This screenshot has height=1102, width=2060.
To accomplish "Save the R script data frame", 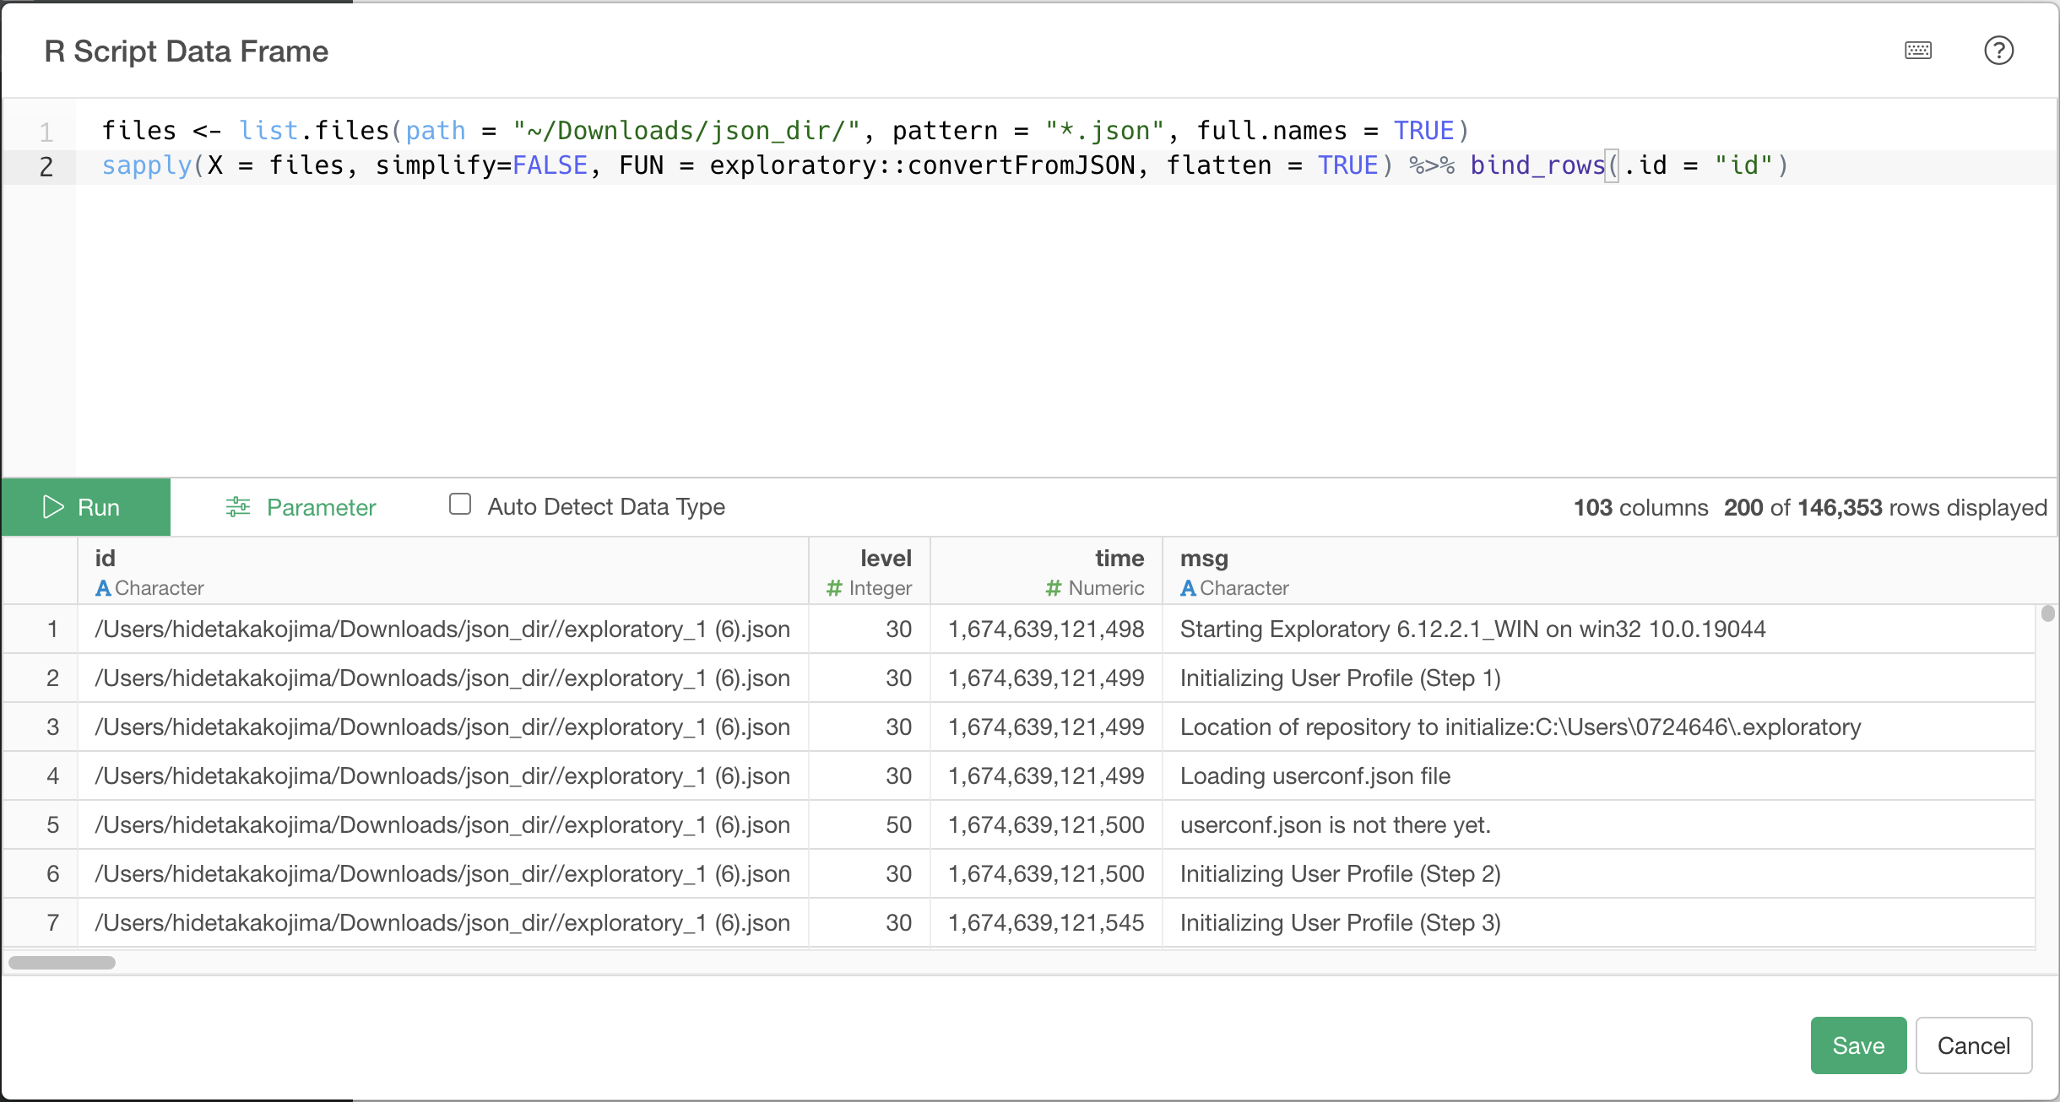I will [x=1858, y=1045].
